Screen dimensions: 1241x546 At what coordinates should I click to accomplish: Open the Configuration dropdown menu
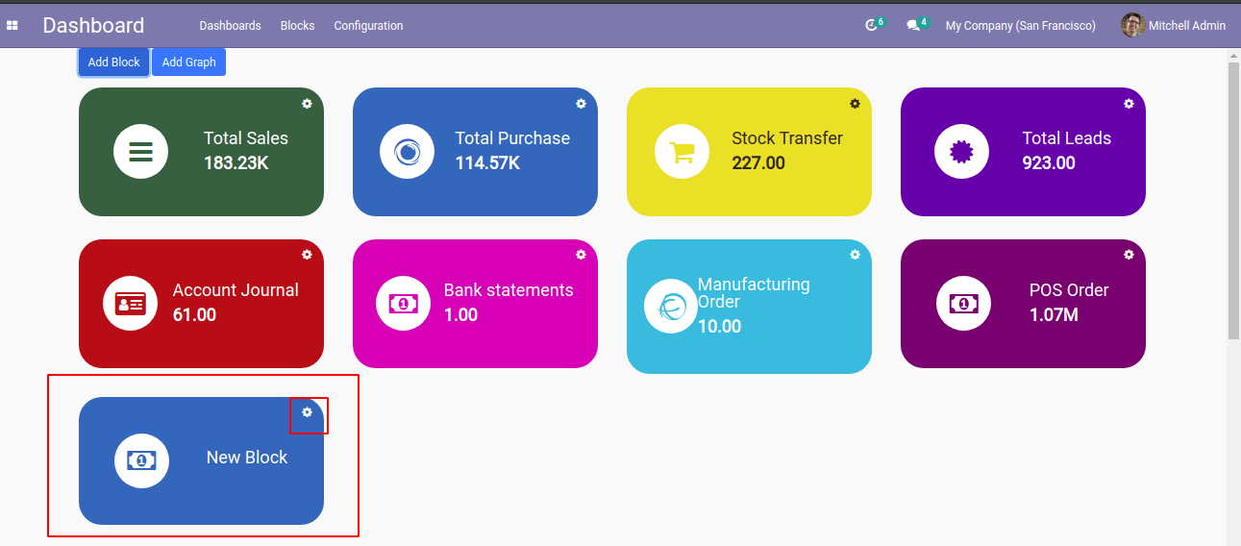click(x=368, y=26)
